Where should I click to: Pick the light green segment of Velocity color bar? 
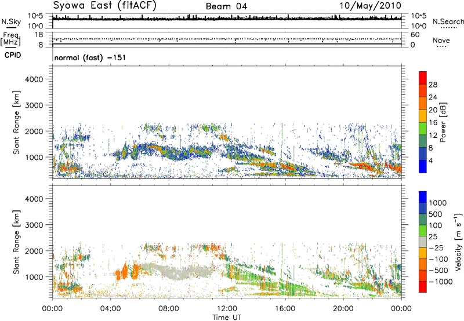coord(423,231)
